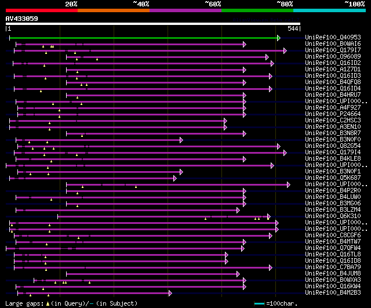The image size is (371, 308).
Task: Select hit label UniRef100_Q16ID8
Action: tap(333, 261)
